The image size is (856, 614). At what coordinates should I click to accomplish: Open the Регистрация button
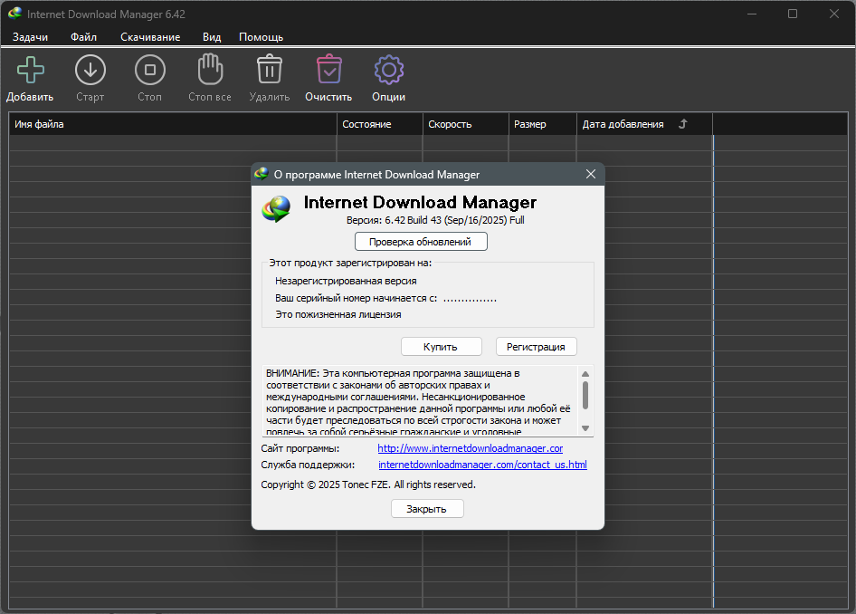tap(536, 346)
